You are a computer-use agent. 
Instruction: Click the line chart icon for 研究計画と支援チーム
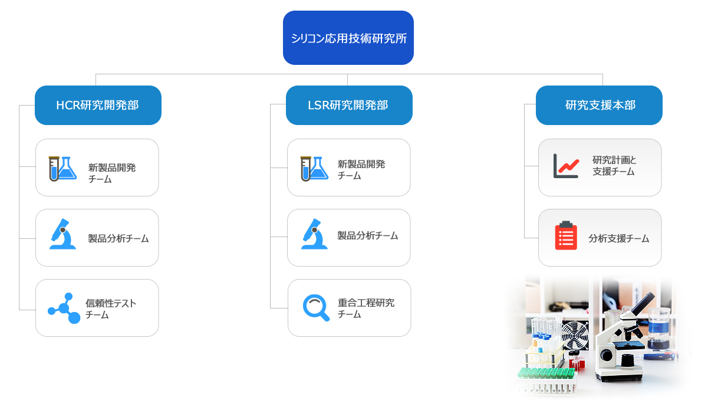click(566, 166)
